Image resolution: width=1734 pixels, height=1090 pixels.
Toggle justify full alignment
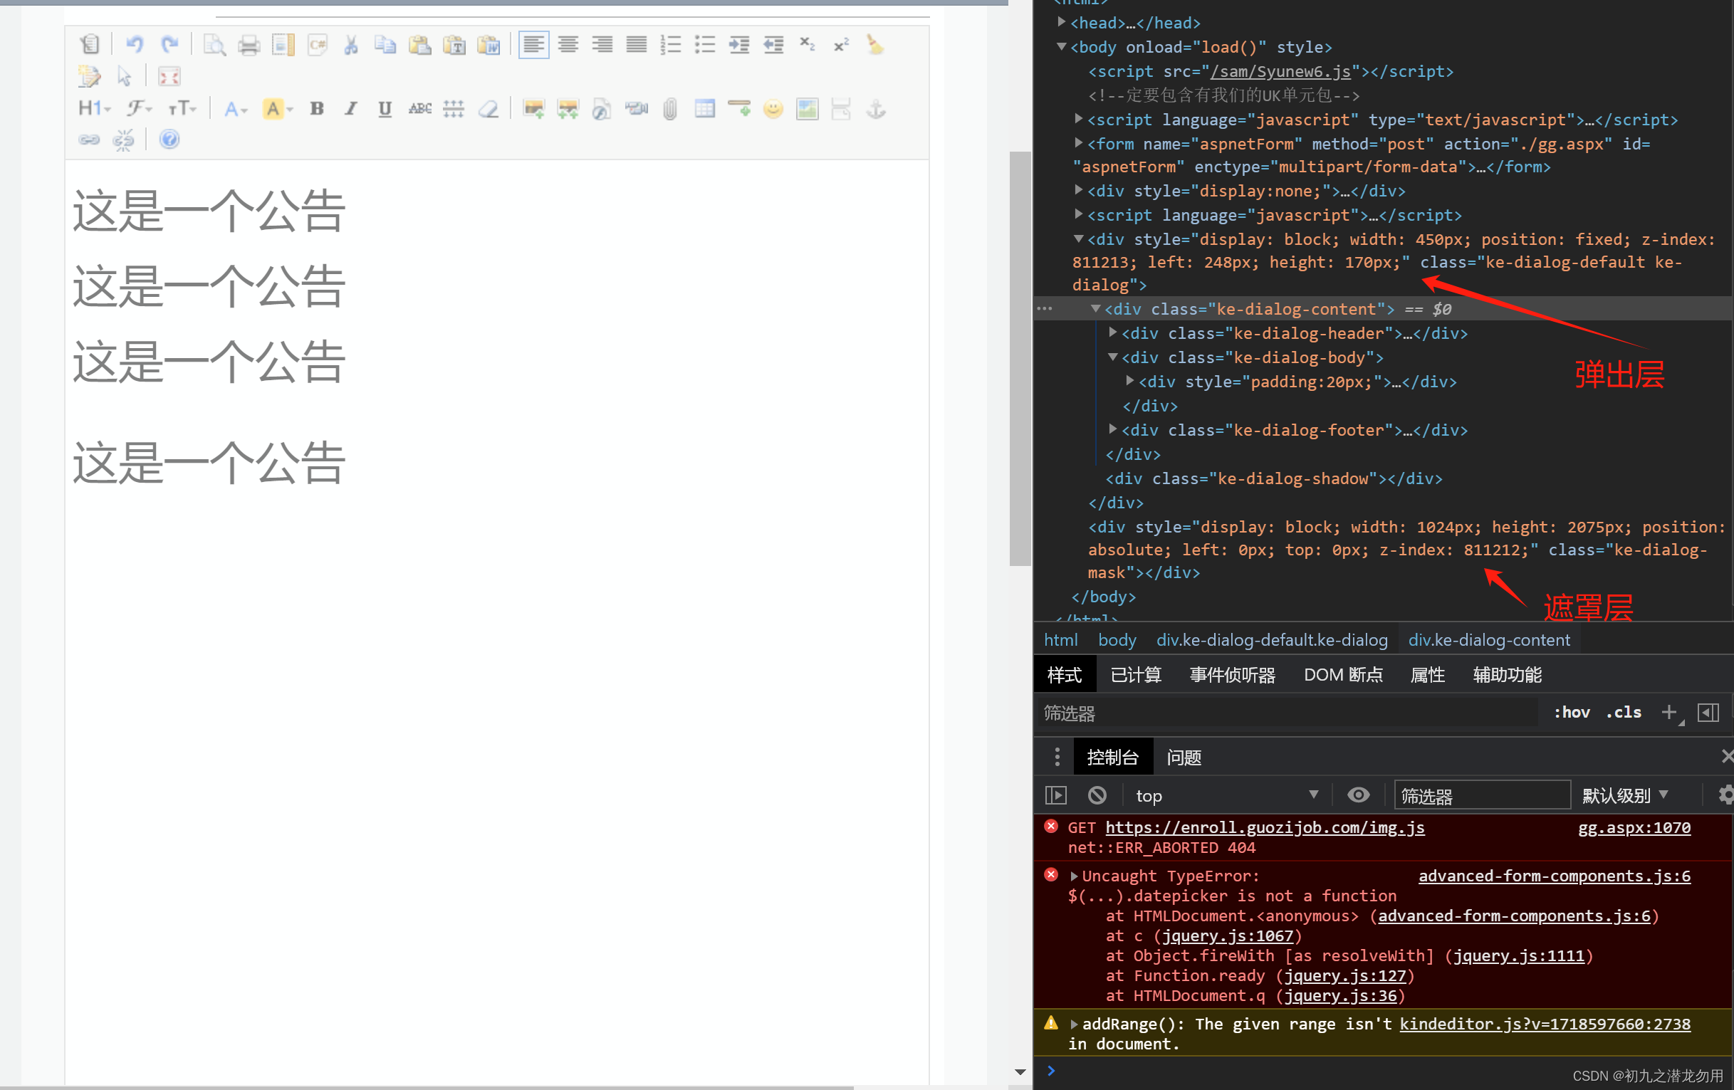coord(637,45)
